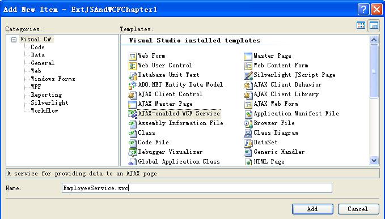Select 'AJAX-enabled WCF Service' label
Screen dimensions: 385x219
click(179, 114)
